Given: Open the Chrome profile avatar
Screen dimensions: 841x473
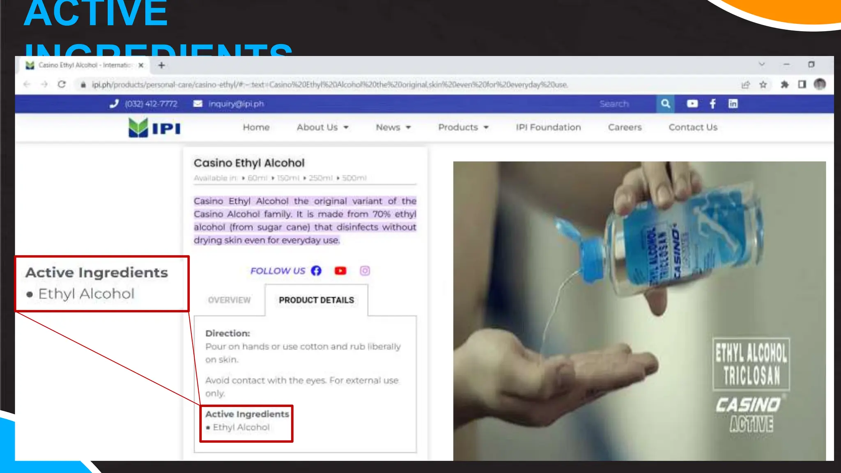Looking at the screenshot, I should 820,84.
